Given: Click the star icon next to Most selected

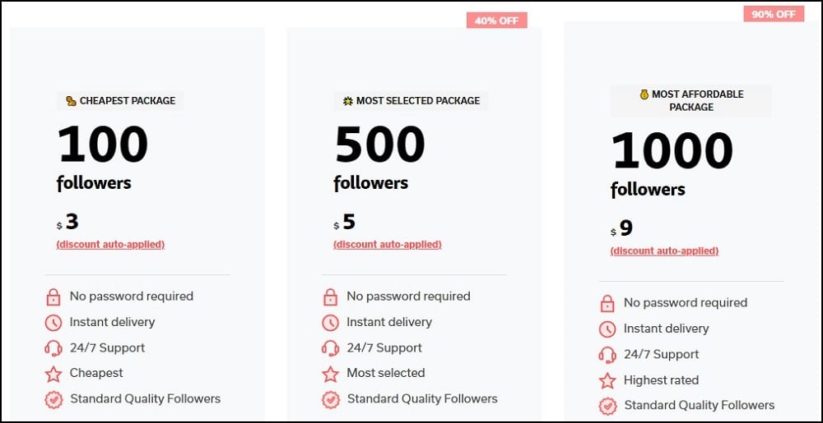Looking at the screenshot, I should (330, 374).
